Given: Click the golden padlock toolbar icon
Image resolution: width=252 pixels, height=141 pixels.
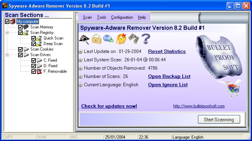Looking at the screenshot, I should click(97, 39).
